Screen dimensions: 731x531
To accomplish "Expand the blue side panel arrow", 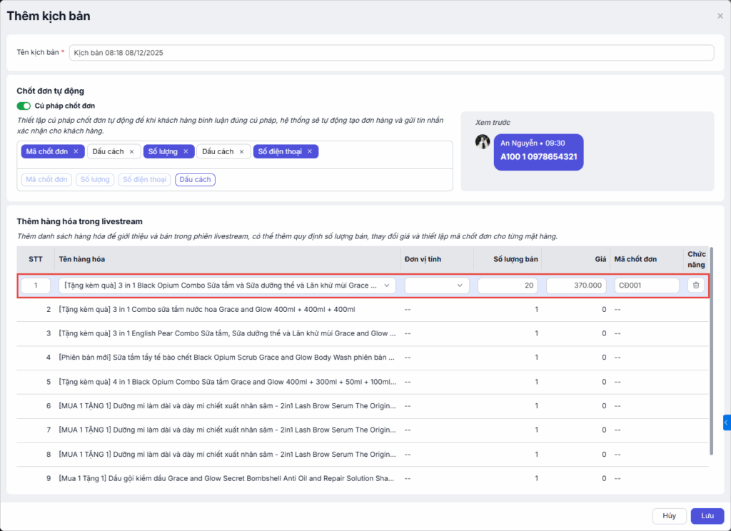I will [726, 423].
